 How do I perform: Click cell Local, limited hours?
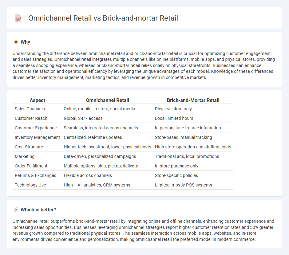click(x=174, y=118)
